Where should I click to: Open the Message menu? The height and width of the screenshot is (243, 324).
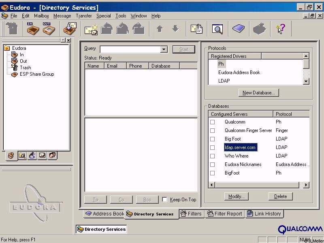click(x=62, y=16)
